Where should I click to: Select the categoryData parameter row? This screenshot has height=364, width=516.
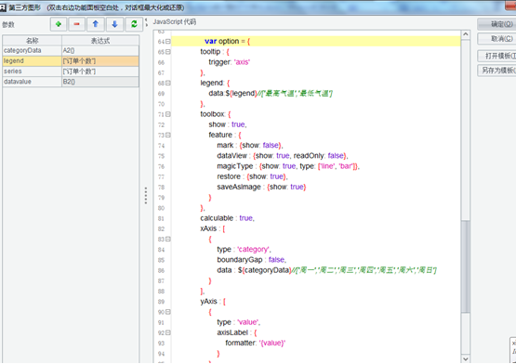pyautogui.click(x=71, y=51)
